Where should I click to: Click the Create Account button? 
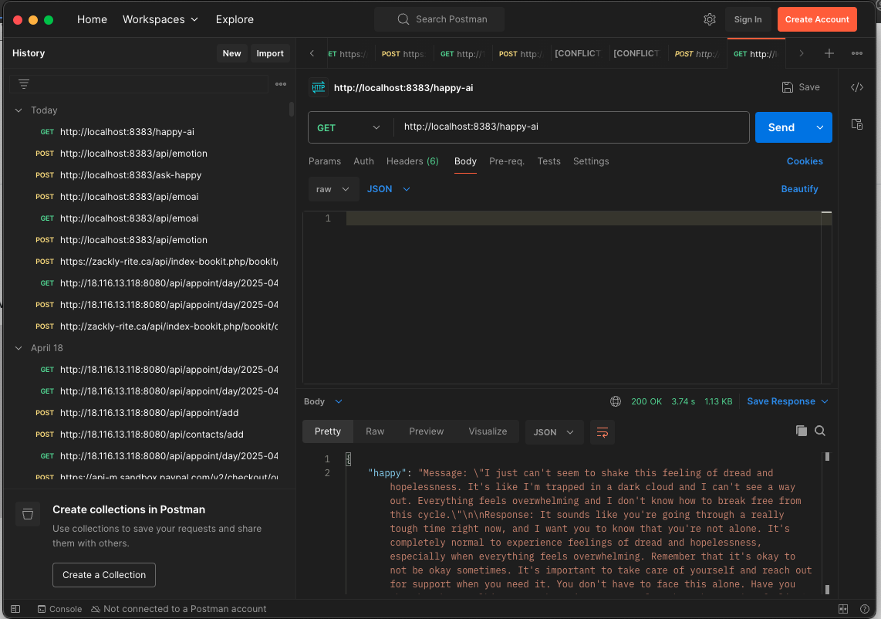pyautogui.click(x=817, y=19)
